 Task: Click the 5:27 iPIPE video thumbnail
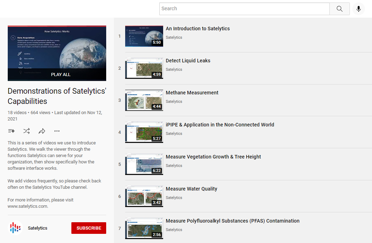pos(144,132)
